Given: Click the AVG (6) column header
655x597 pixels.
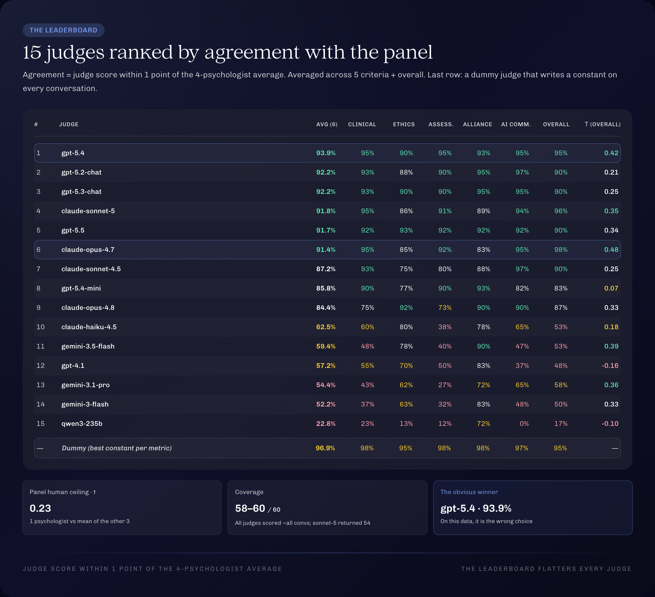Looking at the screenshot, I should pyautogui.click(x=327, y=125).
